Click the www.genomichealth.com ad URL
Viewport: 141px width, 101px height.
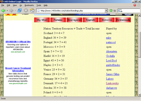pyautogui.click(x=18, y=84)
